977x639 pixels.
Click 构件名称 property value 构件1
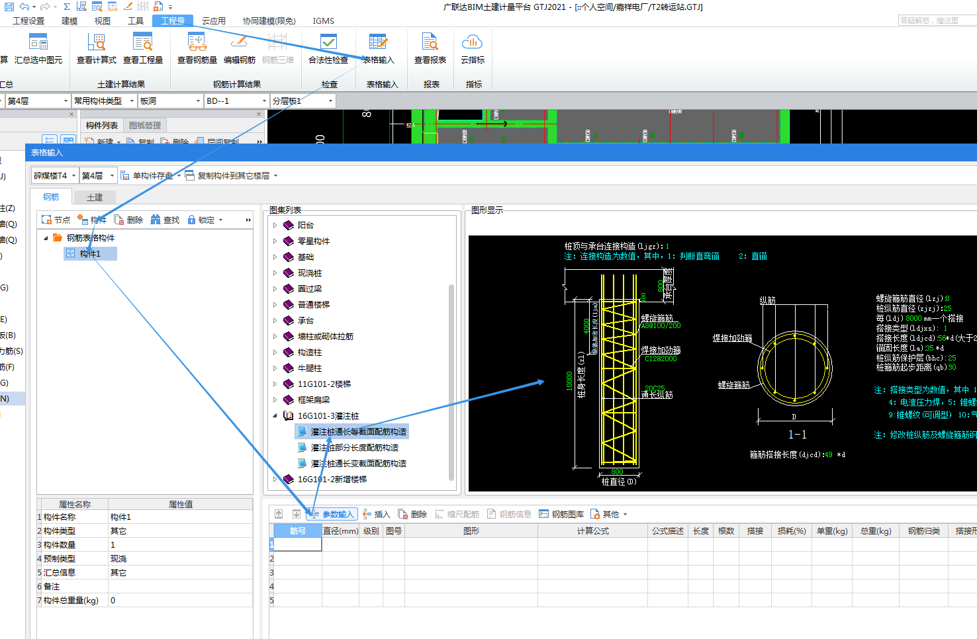(x=180, y=517)
